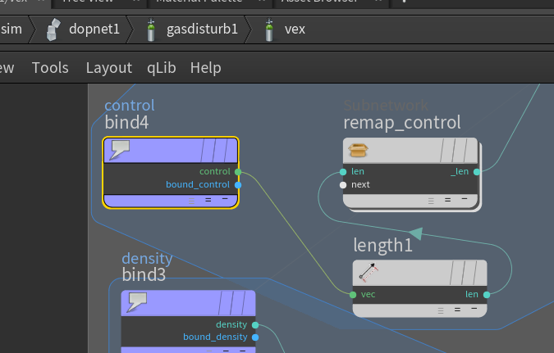554x353 pixels.
Task: Collapse remap_control node with the minus button
Action: point(465,199)
